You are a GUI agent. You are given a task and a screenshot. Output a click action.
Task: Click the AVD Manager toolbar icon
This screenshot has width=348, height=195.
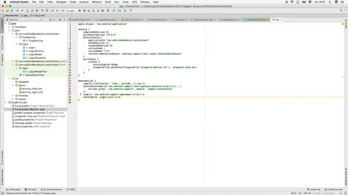click(x=108, y=11)
